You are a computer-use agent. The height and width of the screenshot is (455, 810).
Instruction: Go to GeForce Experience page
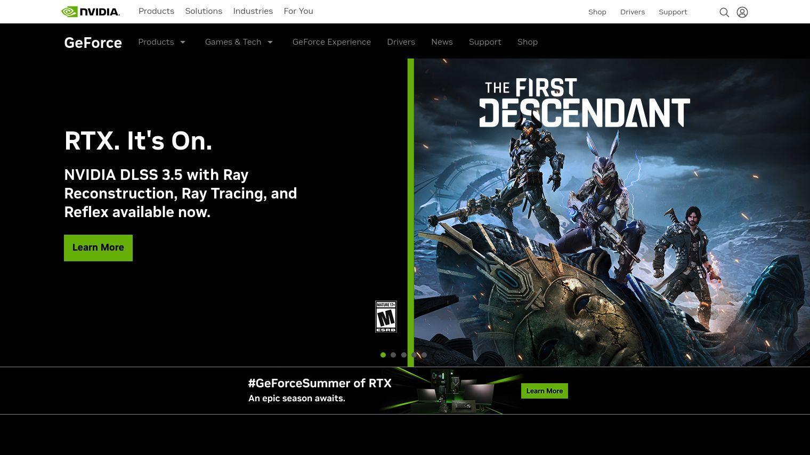(x=331, y=42)
